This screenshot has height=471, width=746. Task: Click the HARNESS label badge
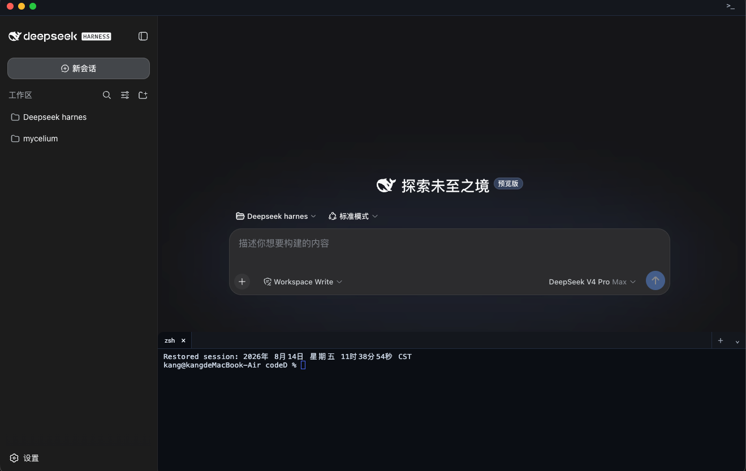coord(96,37)
